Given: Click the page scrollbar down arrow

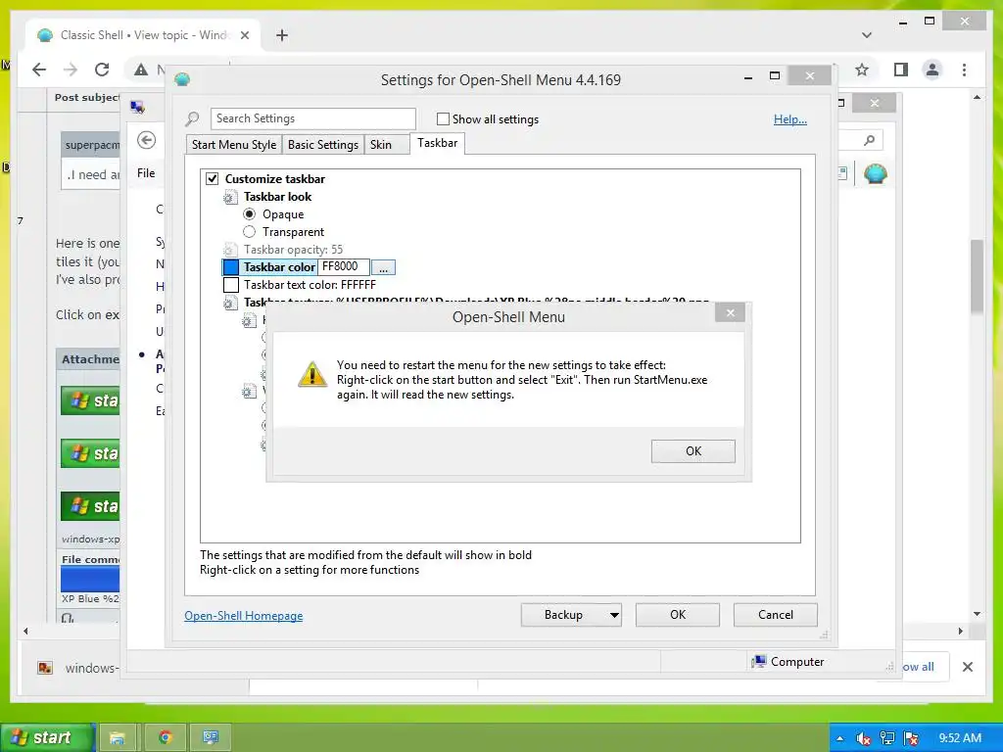Looking at the screenshot, I should point(977,614).
